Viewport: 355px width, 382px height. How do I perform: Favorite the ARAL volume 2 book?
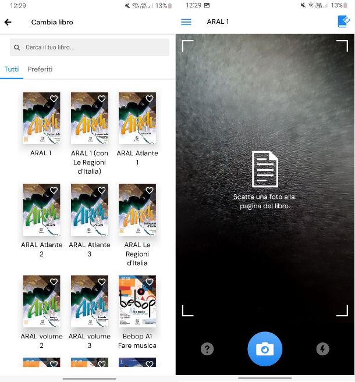coord(54,282)
